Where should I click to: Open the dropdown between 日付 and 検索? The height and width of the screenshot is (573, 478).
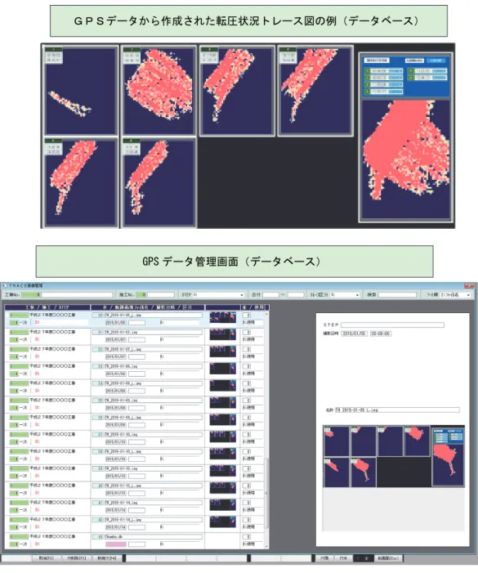[345, 294]
